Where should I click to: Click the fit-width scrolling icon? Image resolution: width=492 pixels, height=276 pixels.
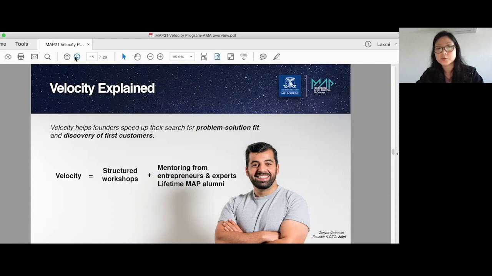click(204, 57)
